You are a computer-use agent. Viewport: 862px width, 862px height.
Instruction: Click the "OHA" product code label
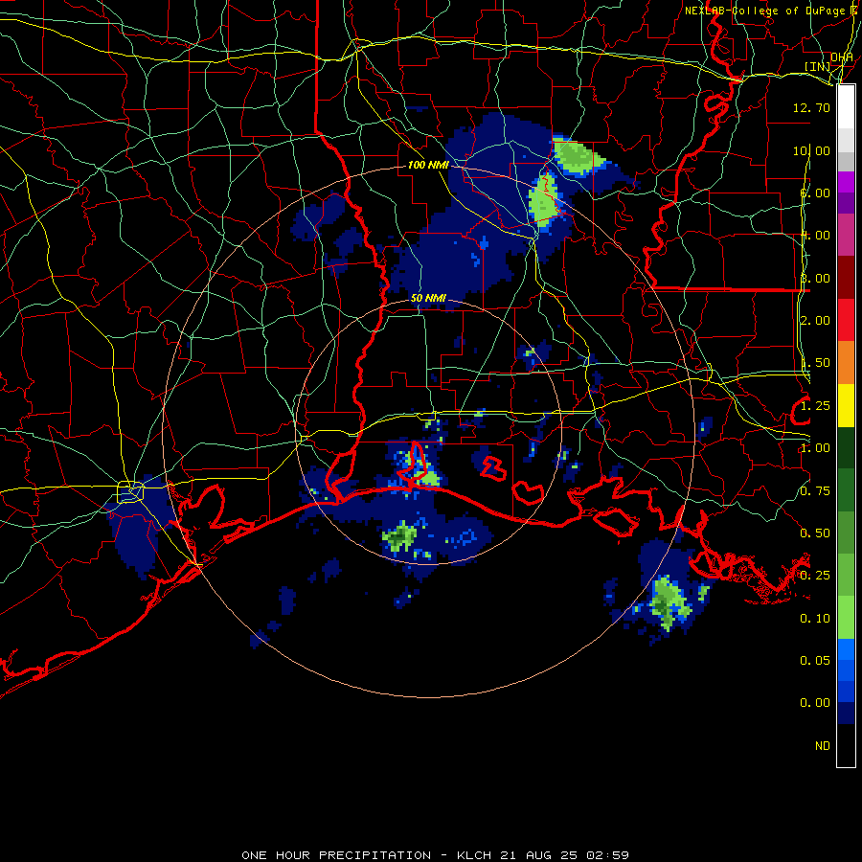click(842, 57)
